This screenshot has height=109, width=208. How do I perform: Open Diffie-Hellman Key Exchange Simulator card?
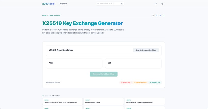[x=145, y=102]
